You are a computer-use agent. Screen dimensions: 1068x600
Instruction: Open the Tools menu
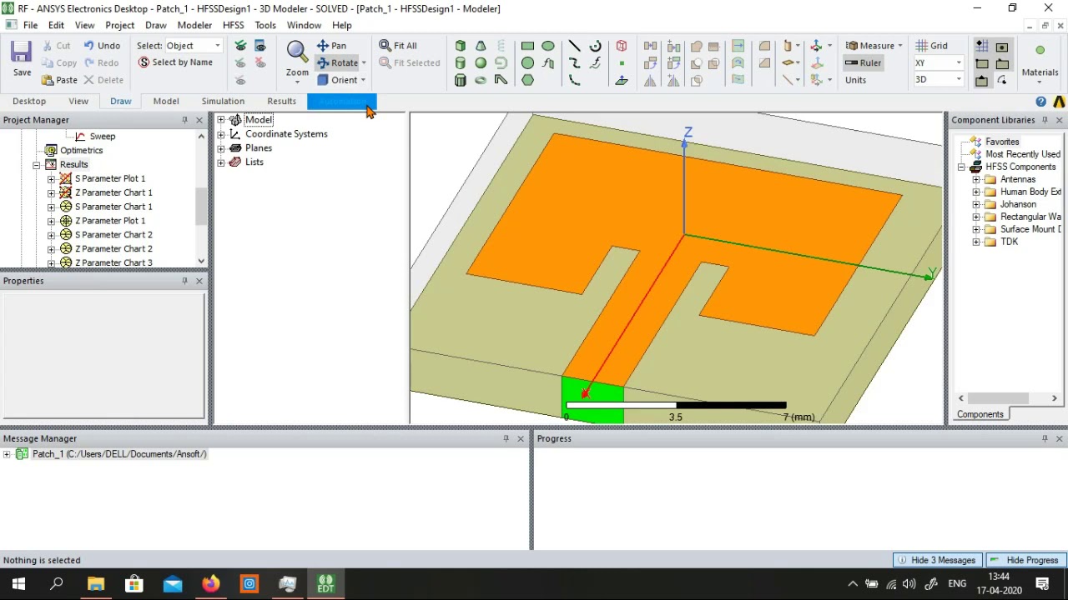click(265, 25)
